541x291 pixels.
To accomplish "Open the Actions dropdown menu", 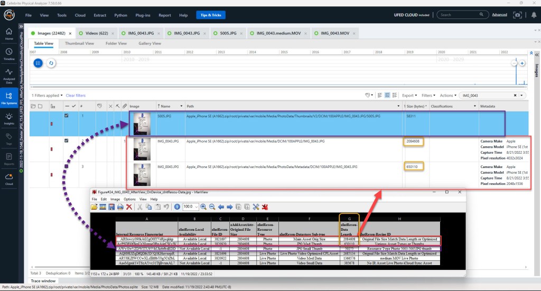I will tap(447, 96).
